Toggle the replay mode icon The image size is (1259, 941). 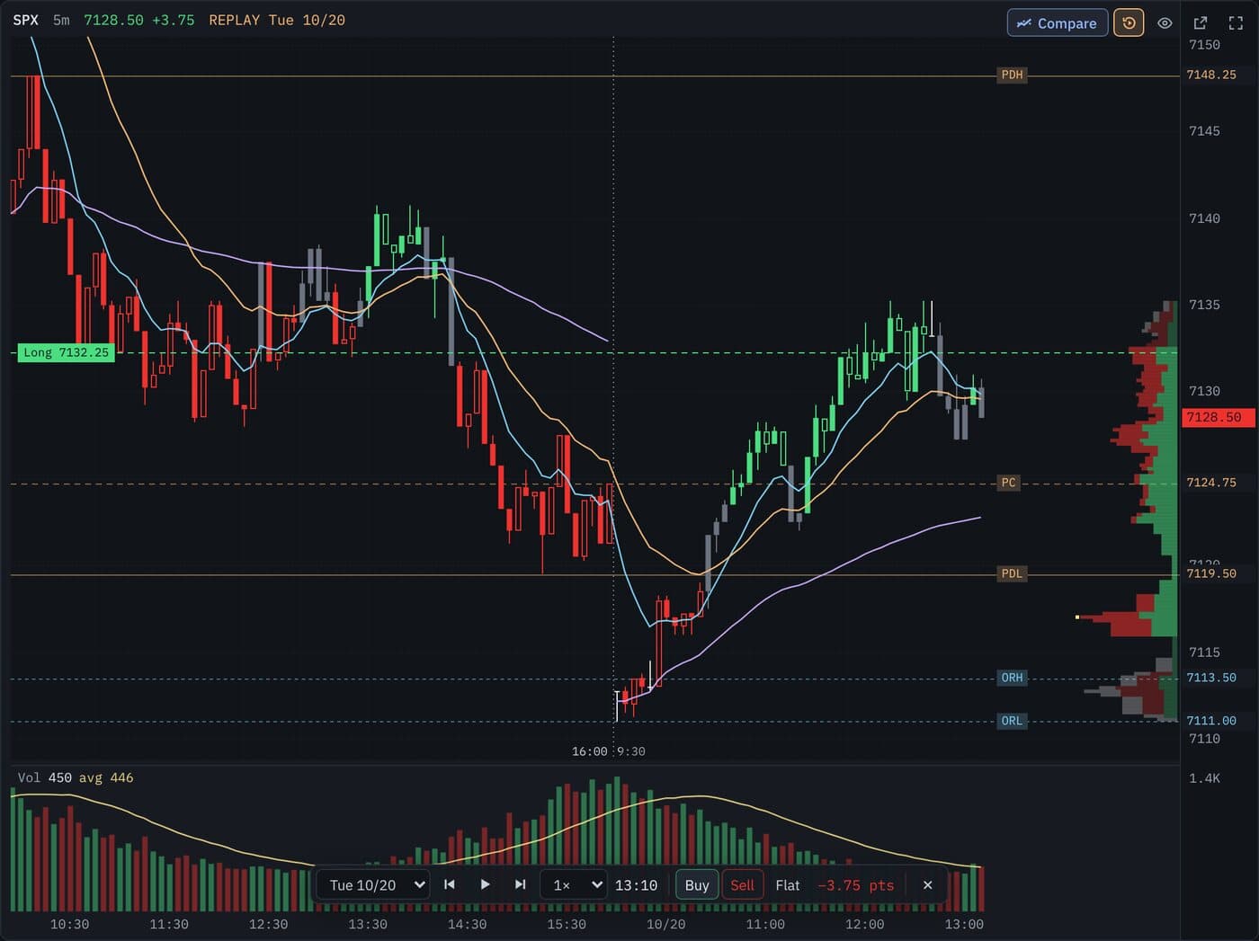point(1129,23)
